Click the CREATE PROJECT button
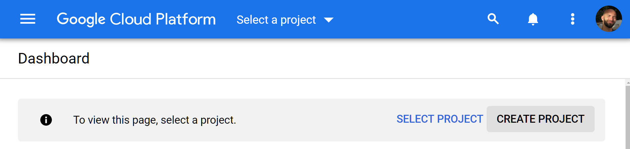Image resolution: width=630 pixels, height=149 pixels. [x=540, y=119]
